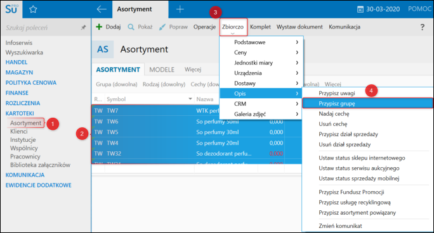The width and height of the screenshot is (434, 233).
Task: Select Przypisz grupę menu entry
Action: point(367,104)
